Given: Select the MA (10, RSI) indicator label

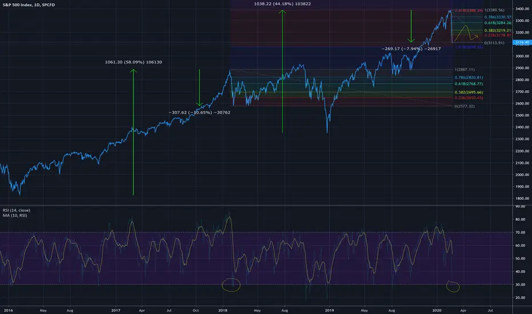Looking at the screenshot, I should click(x=15, y=216).
